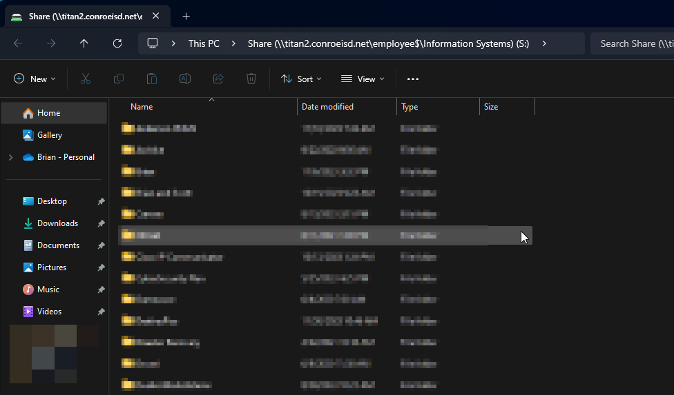The height and width of the screenshot is (395, 674).
Task: Click the Cut scissors icon
Action: (86, 79)
